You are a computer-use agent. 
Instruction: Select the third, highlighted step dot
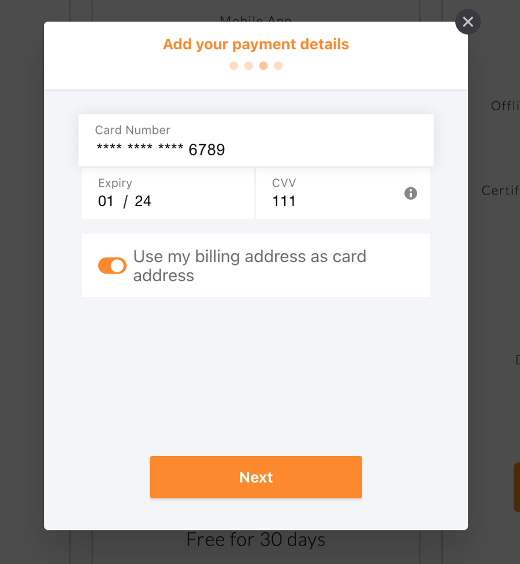(263, 66)
